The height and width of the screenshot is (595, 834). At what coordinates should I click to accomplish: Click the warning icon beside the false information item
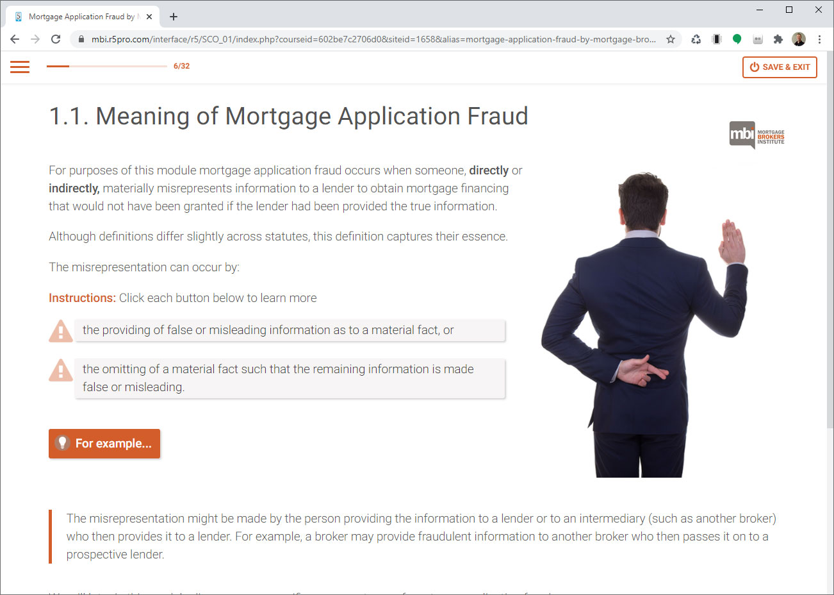(x=61, y=331)
